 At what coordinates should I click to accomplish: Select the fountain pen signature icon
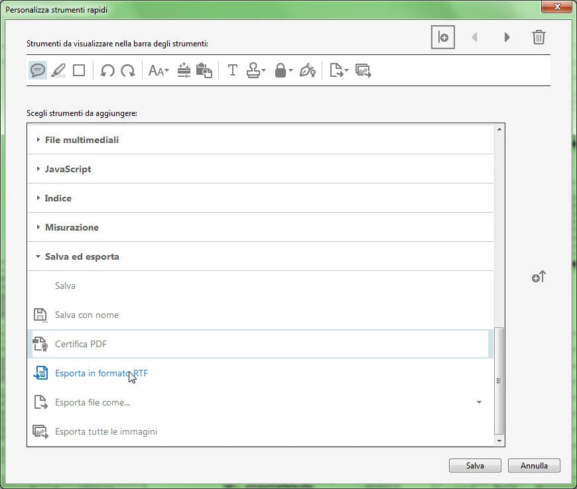[x=308, y=70]
